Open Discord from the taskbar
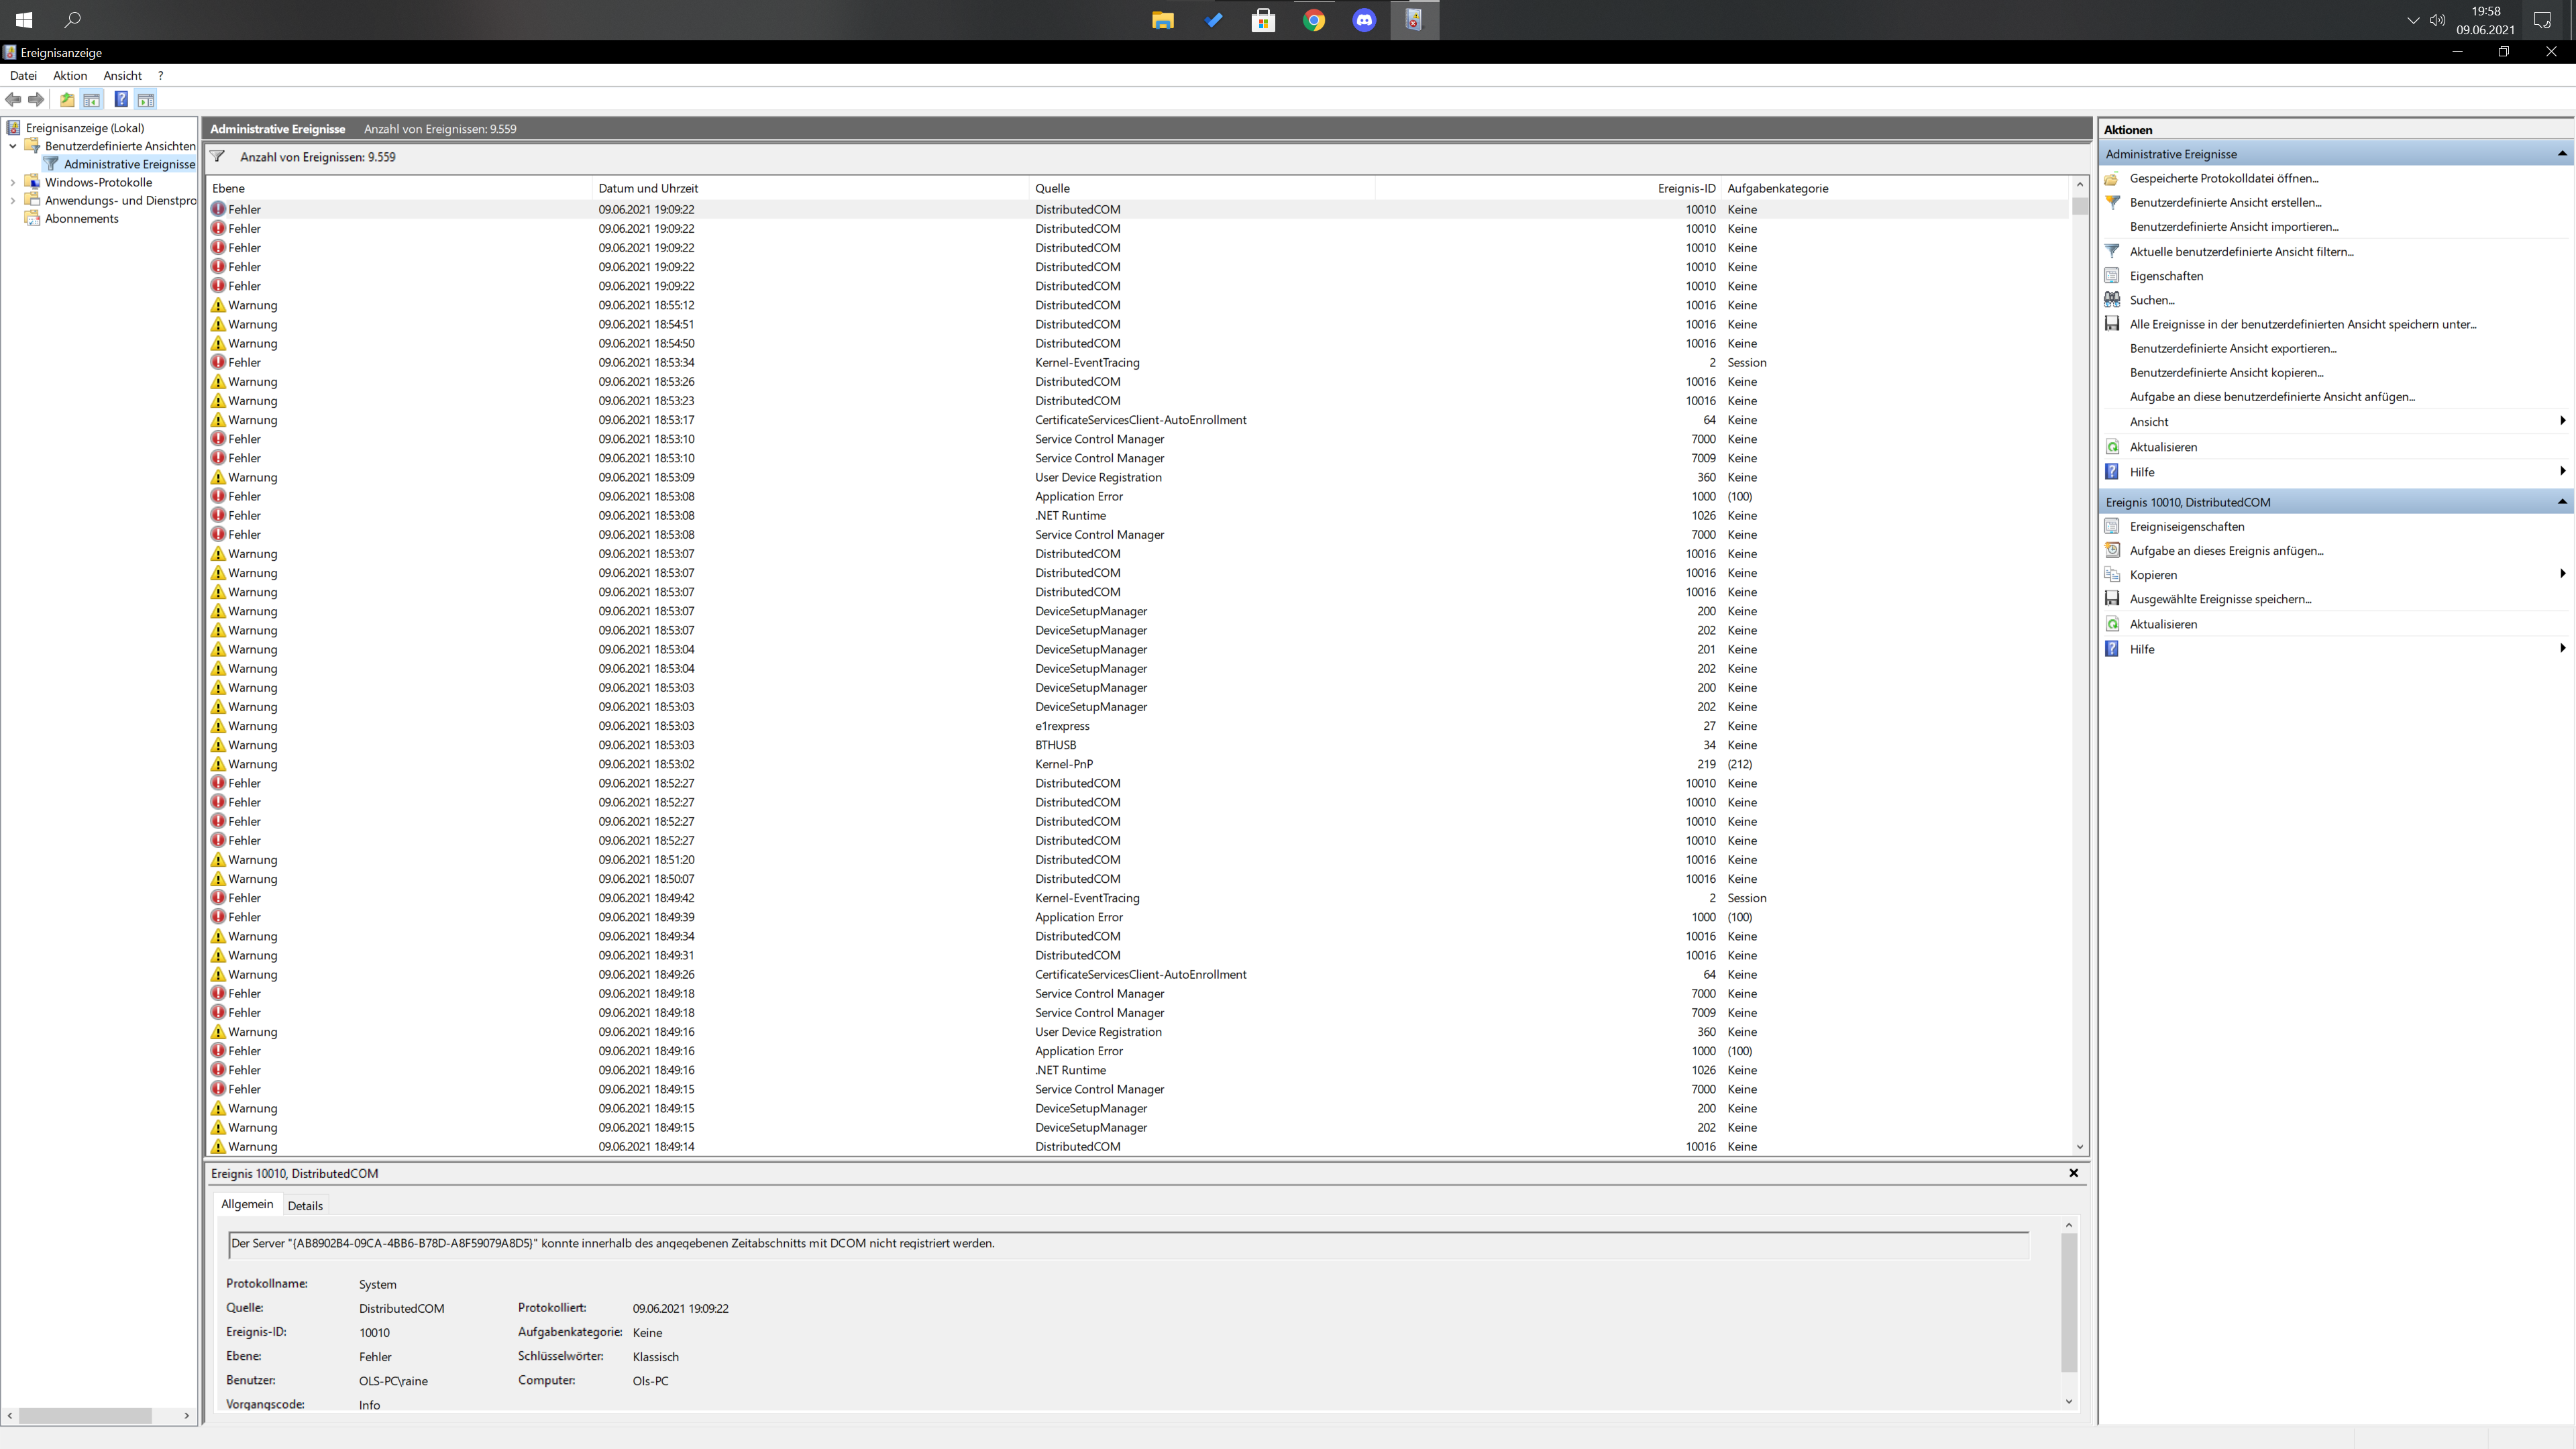 [x=1364, y=20]
